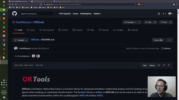
Task: Open Outlook from the taskbar
Action: (x=4, y=14)
